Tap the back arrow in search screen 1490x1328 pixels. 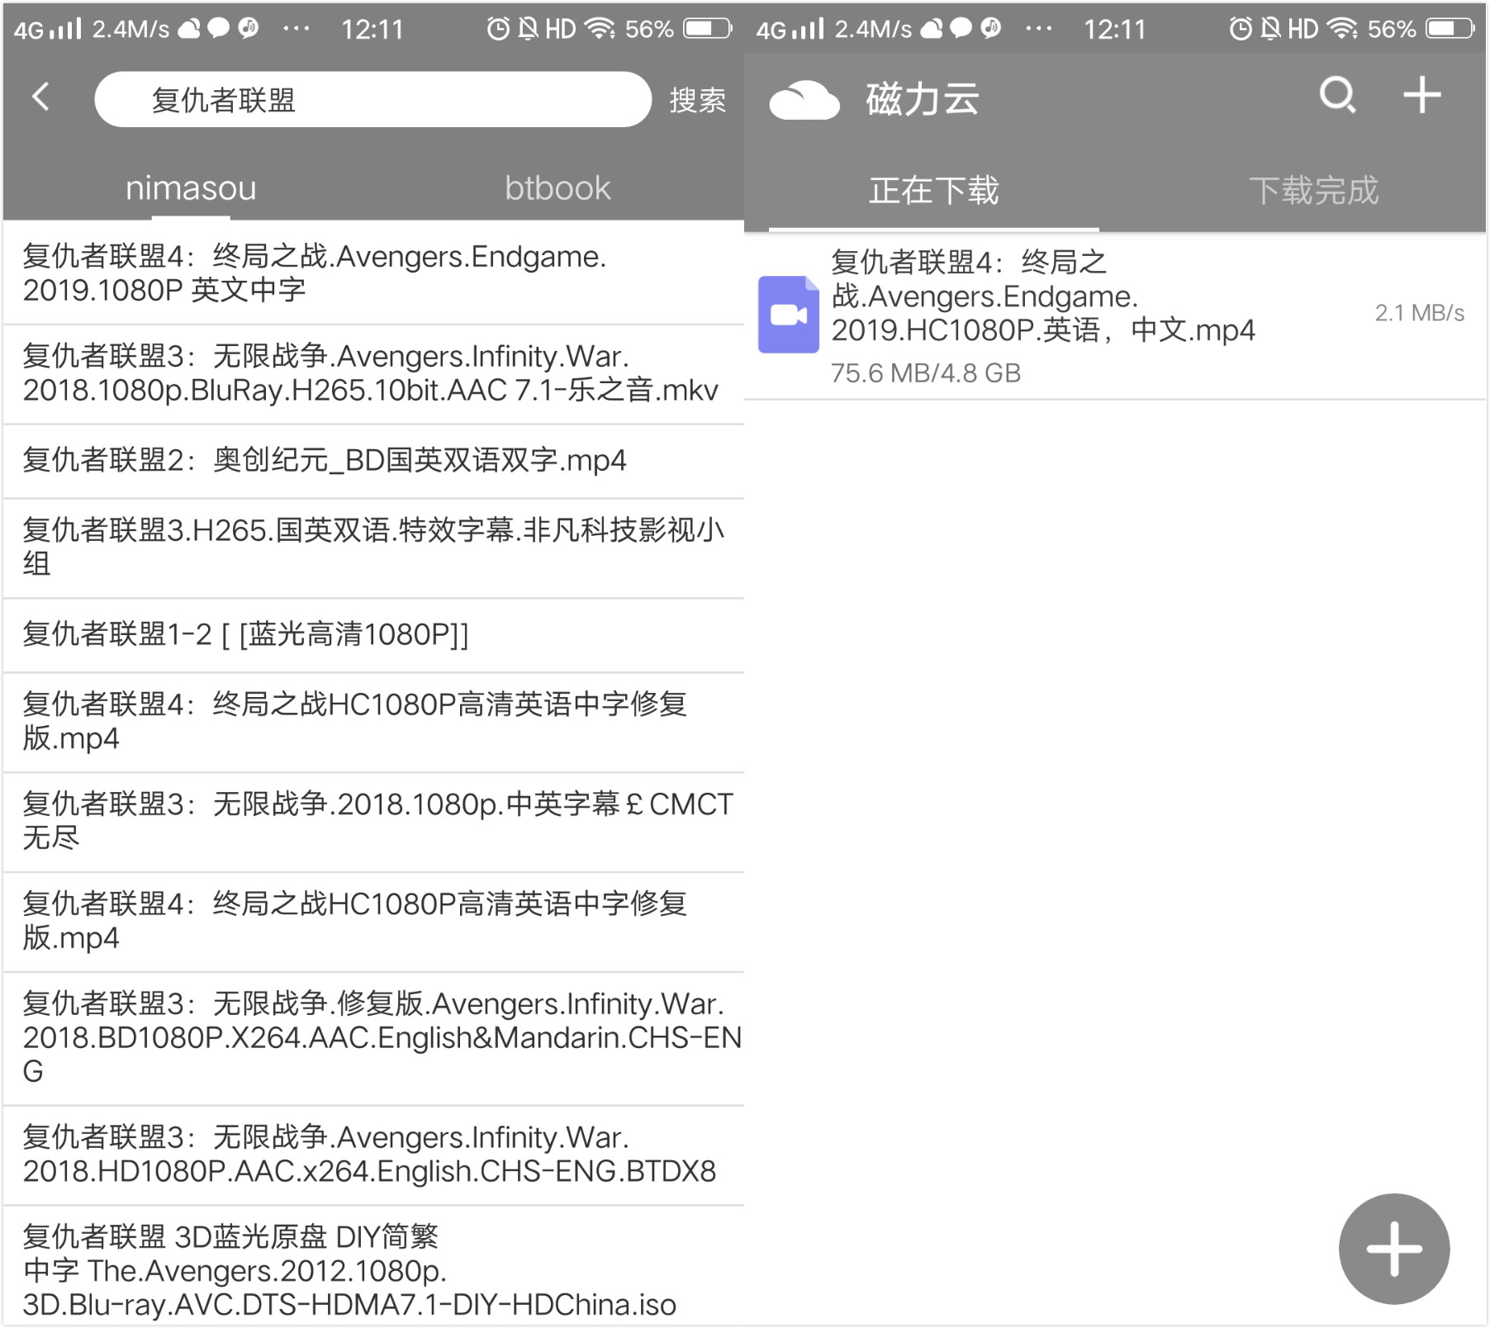point(40,97)
